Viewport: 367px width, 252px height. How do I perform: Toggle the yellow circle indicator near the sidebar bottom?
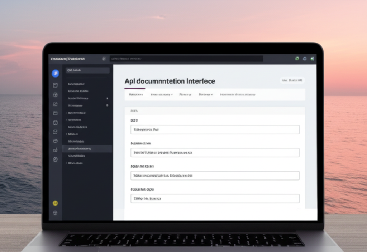coord(55,203)
